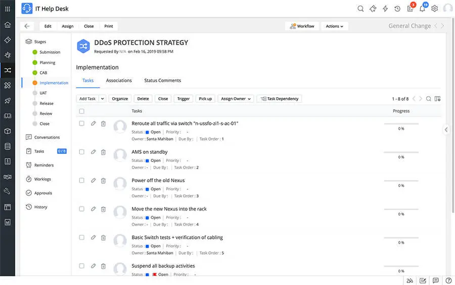The height and width of the screenshot is (285, 455).
Task: Open the app grid launcher icon
Action: [x=8, y=9]
